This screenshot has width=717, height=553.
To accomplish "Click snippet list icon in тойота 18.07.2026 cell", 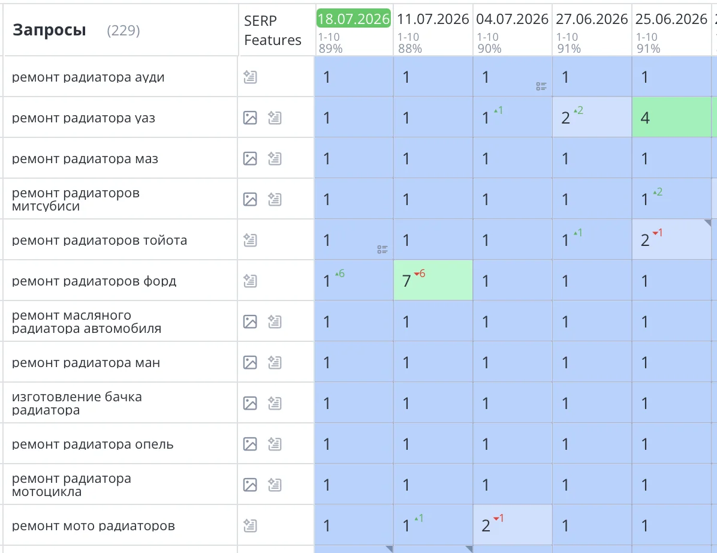I will 382,250.
